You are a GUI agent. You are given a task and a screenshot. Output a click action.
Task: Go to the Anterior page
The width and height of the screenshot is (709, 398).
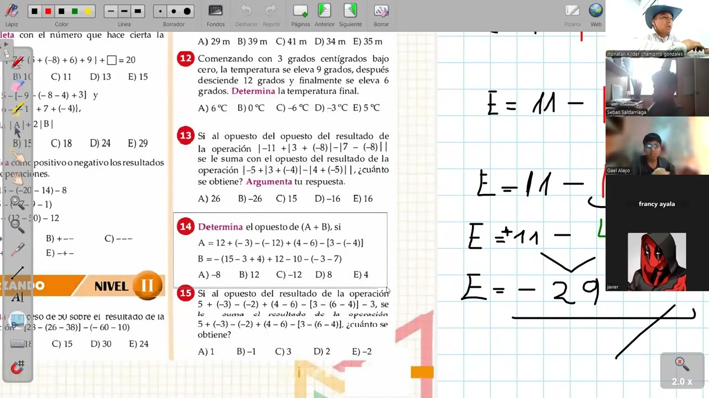click(325, 14)
